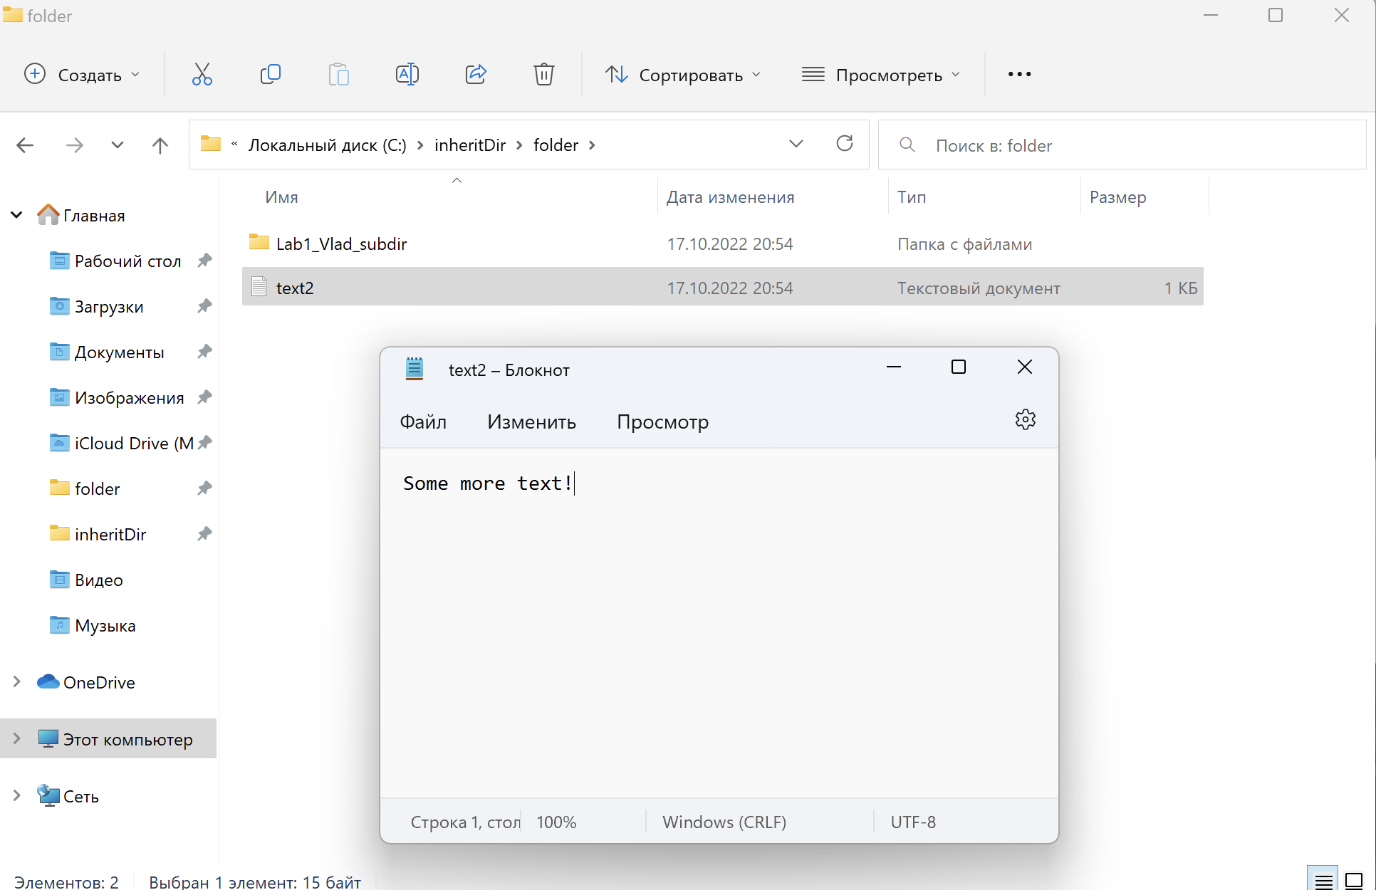This screenshot has width=1376, height=890.
Task: Click the Share icon in toolbar
Action: pyautogui.click(x=475, y=74)
